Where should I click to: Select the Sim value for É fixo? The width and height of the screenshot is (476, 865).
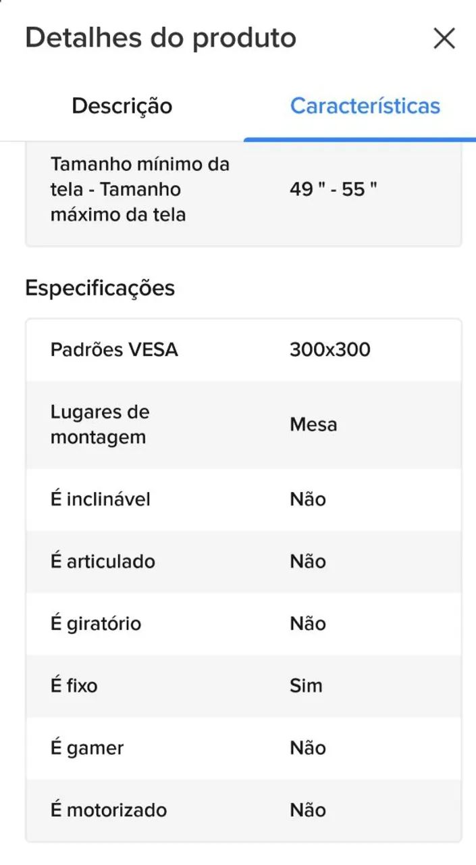pos(307,686)
